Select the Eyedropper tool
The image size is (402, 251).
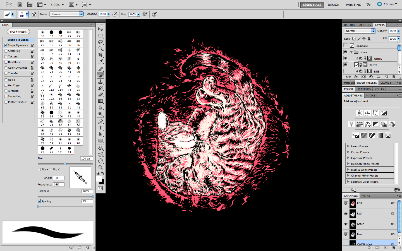tap(100, 61)
